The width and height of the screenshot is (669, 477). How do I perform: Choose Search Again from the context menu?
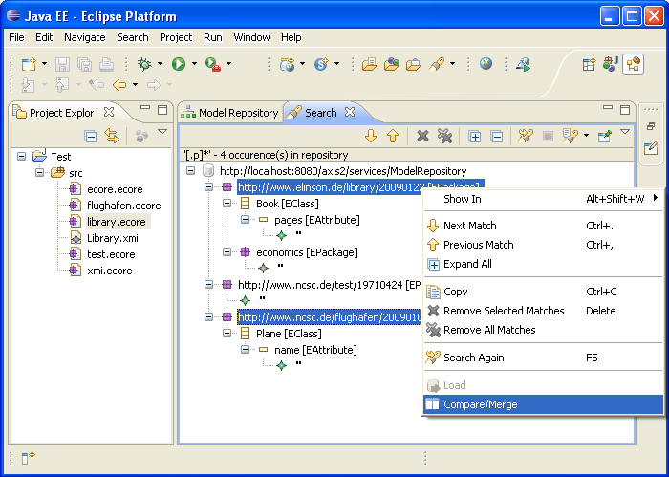[x=543, y=358]
